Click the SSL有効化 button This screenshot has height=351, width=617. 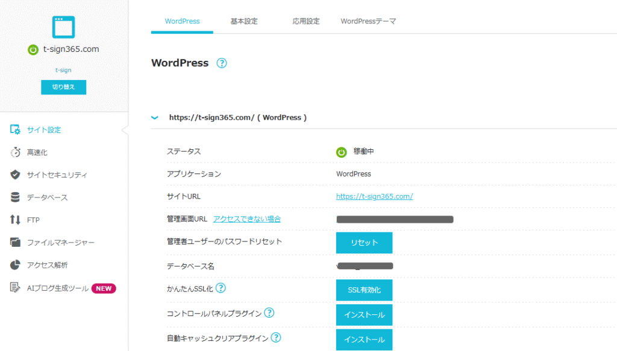coord(365,290)
